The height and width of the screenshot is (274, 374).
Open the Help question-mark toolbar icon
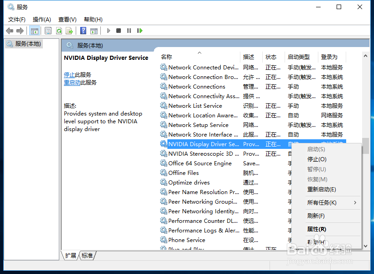coord(83,31)
